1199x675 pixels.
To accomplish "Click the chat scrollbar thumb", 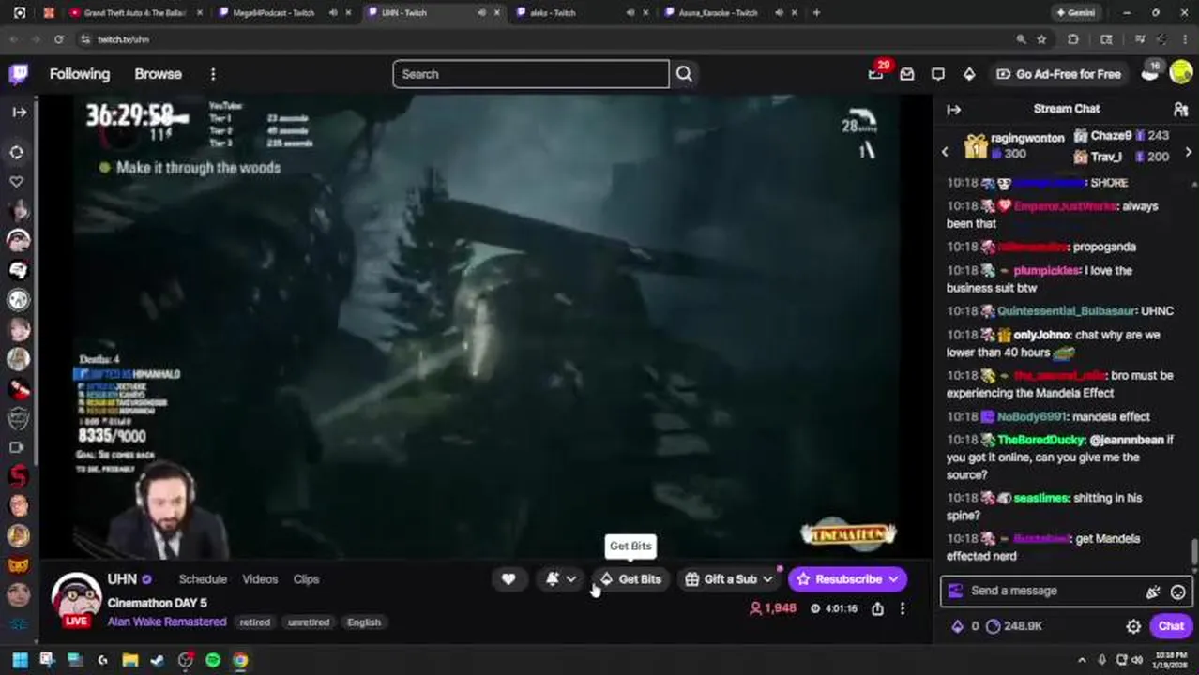I will [x=1194, y=552].
